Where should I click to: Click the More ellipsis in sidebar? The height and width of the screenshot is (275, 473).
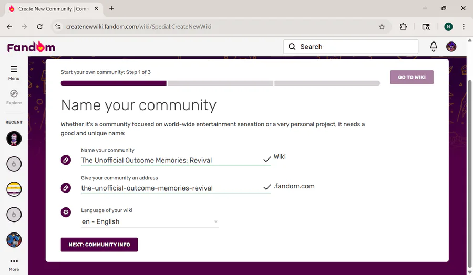14,265
